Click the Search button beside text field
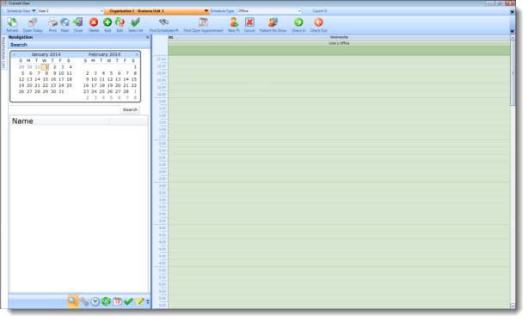The image size is (529, 322). coord(130,109)
